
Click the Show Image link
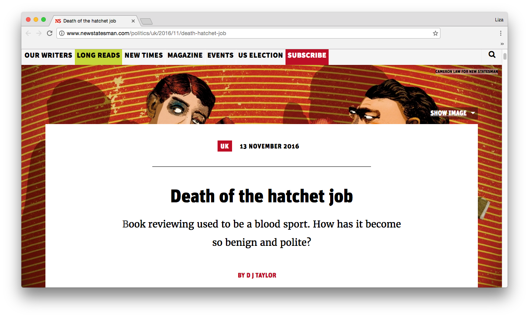[448, 113]
